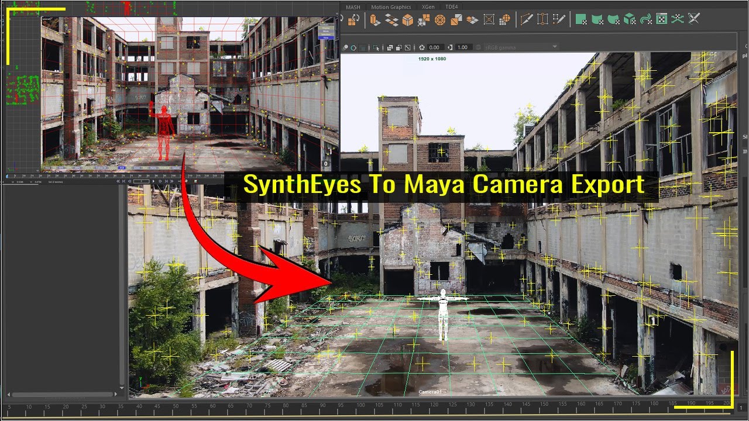Activate the Multi-Cut knife tool icon
This screenshot has height=421, width=749.
click(527, 20)
